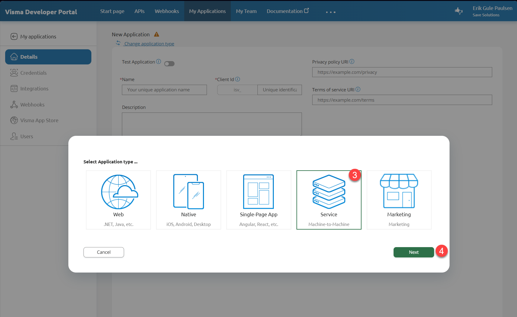Select the Service machine-to-machine icon

[x=329, y=192]
